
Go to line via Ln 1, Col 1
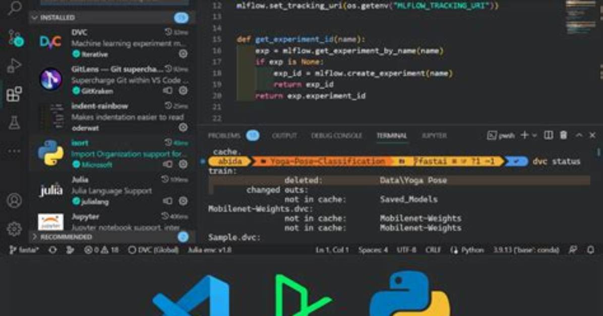(332, 250)
